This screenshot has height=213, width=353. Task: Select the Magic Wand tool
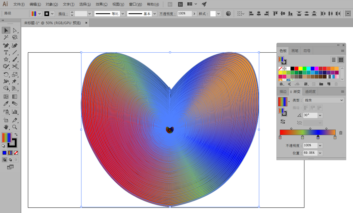(6, 38)
